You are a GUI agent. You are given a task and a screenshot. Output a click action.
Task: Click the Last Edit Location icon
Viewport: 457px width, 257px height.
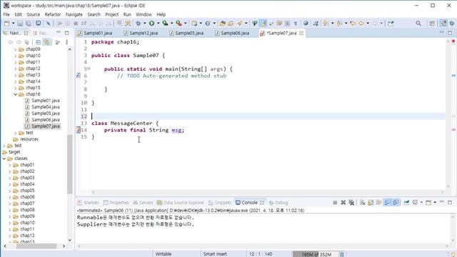(353, 24)
